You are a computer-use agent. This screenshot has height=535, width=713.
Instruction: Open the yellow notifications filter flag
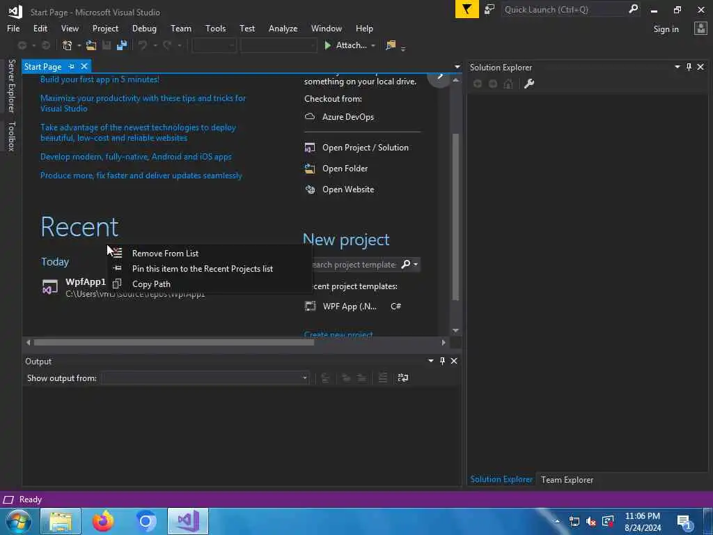[x=467, y=9]
